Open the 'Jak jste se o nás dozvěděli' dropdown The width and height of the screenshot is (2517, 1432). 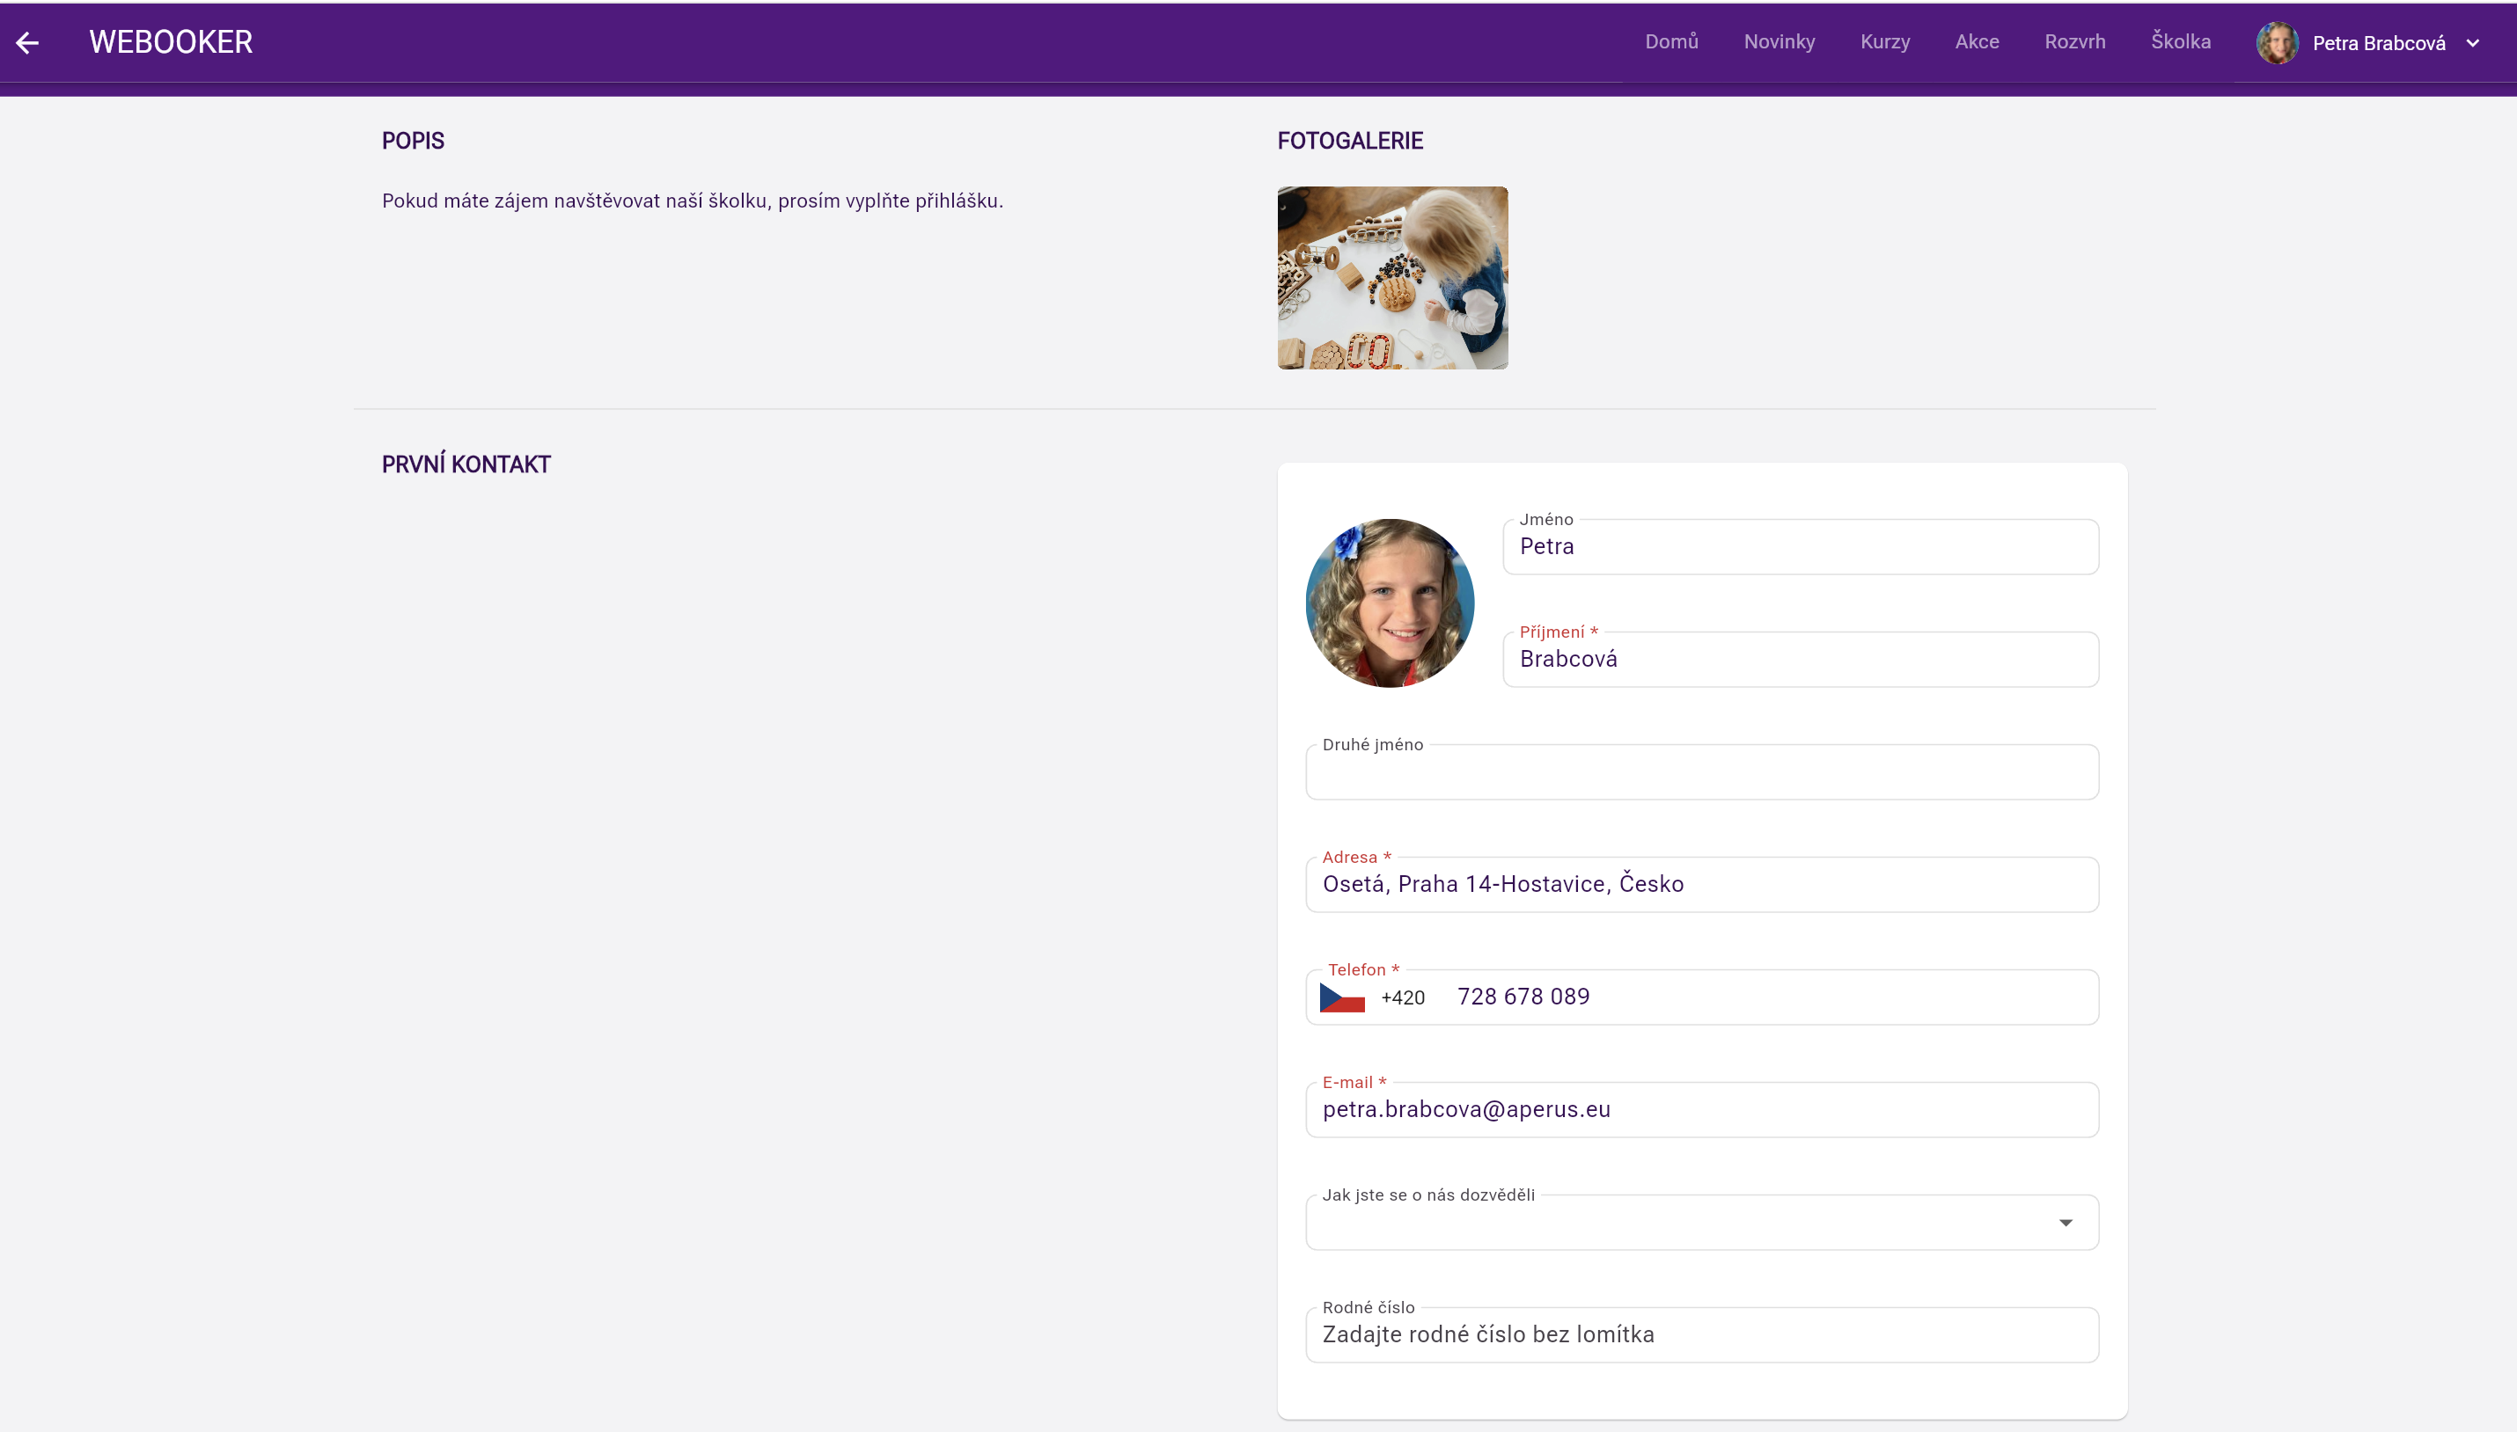click(1701, 1223)
